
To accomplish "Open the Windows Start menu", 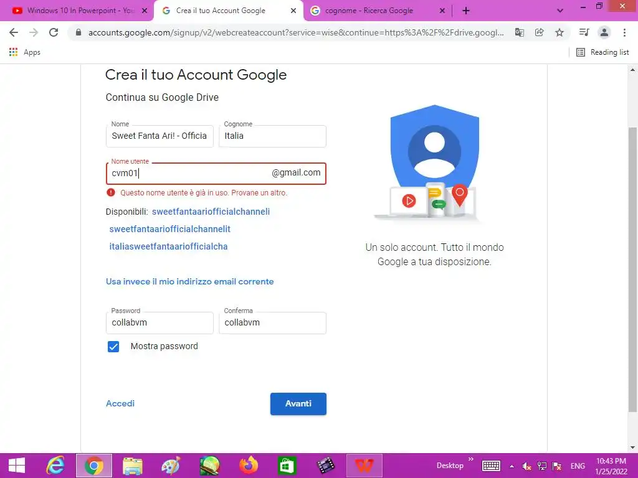I will click(x=17, y=466).
